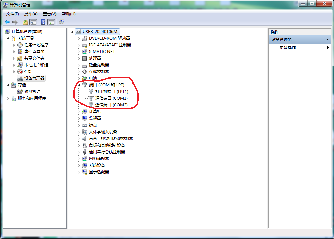This screenshot has height=239, width=334.
Task: Click the disk drives icon
Action: click(85, 65)
